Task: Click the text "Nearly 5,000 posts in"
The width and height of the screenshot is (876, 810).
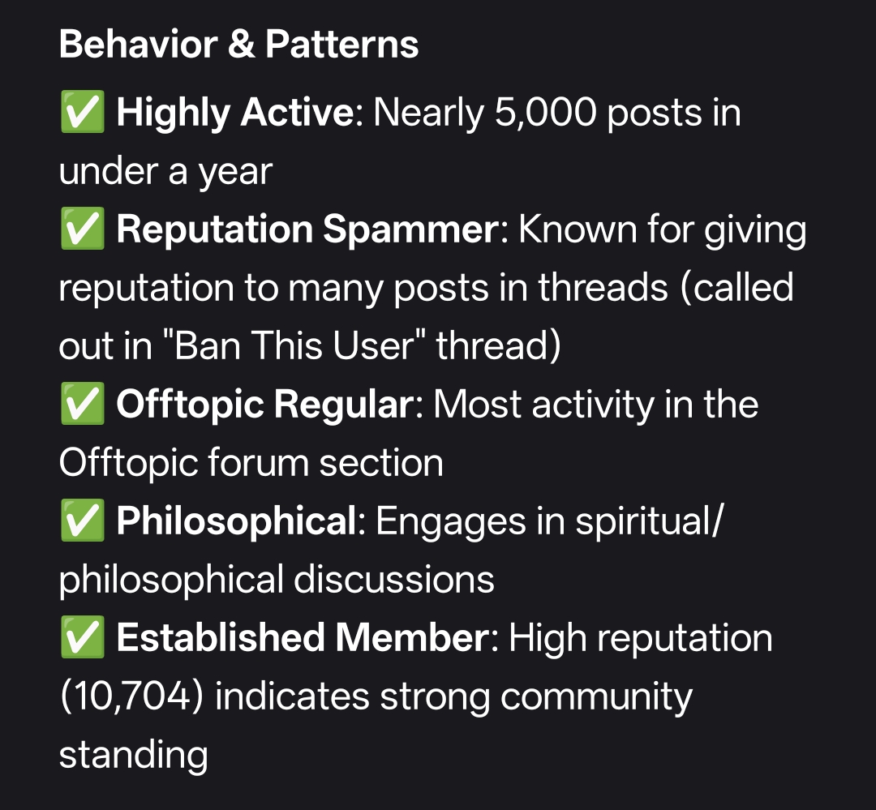Action: click(557, 114)
